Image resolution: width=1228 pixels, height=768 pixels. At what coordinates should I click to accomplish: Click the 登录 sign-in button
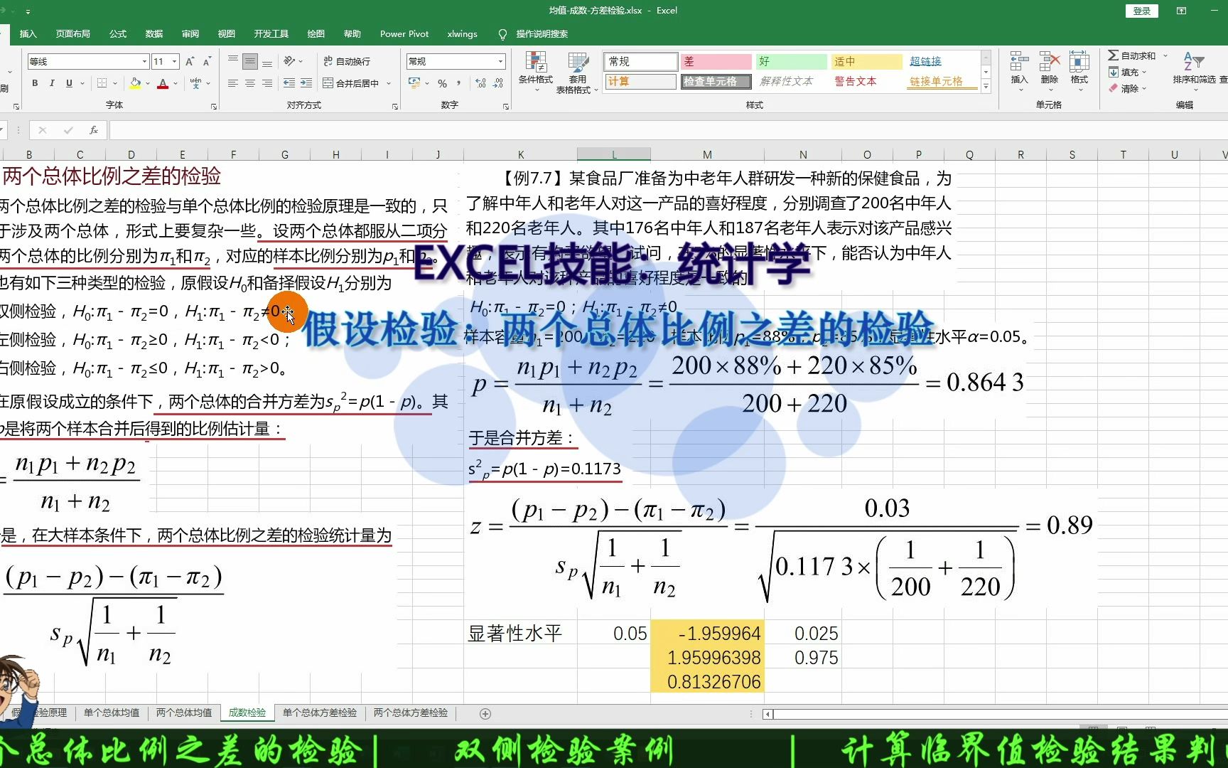pyautogui.click(x=1141, y=11)
